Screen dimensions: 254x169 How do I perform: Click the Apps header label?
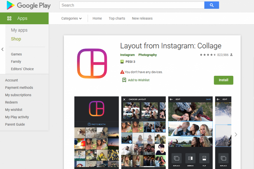coord(22,18)
